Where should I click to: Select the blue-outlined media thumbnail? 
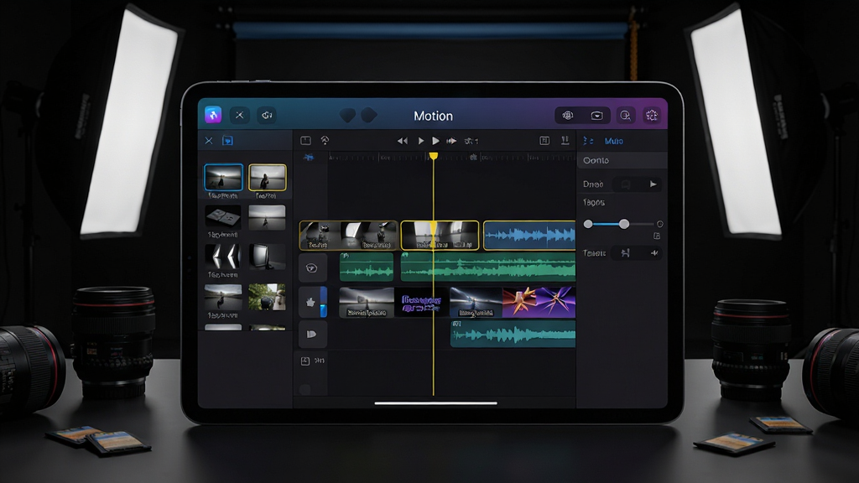coord(223,178)
